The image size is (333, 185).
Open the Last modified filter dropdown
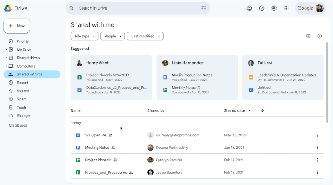145,36
